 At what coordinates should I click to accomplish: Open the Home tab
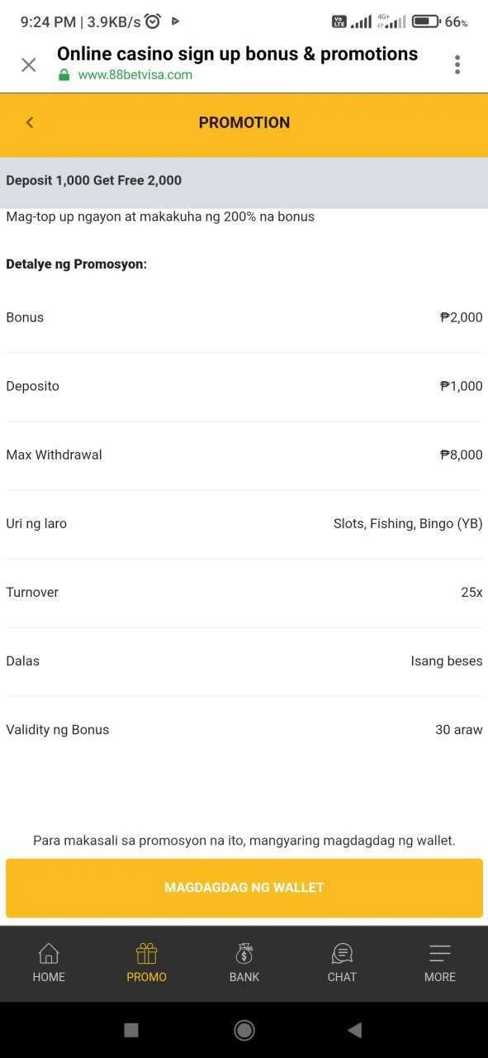[49, 963]
